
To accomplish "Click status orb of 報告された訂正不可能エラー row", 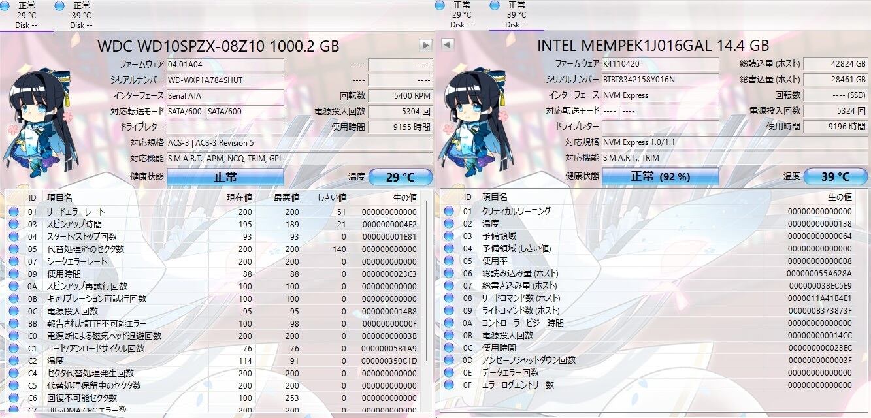I will coord(14,323).
